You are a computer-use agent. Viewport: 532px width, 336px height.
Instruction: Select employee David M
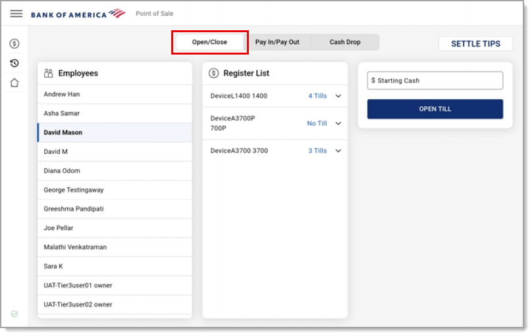[115, 151]
